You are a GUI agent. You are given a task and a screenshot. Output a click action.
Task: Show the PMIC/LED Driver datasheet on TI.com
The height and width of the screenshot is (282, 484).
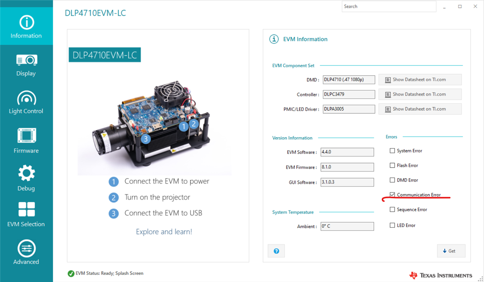[x=420, y=109]
